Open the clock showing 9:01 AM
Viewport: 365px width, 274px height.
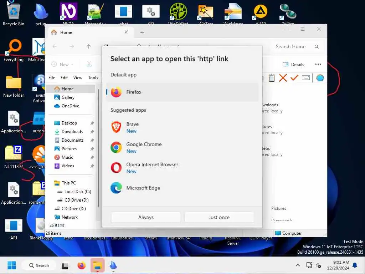tap(338, 265)
